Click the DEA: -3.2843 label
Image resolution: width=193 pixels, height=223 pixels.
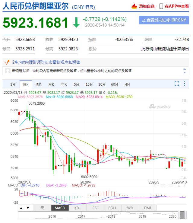tap(56, 185)
